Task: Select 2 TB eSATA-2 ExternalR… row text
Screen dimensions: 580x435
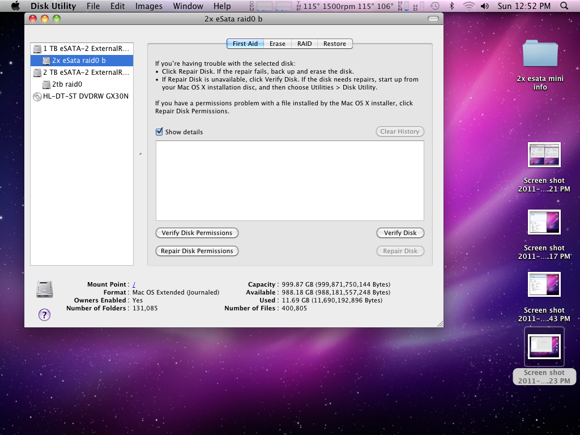Action: [x=86, y=72]
